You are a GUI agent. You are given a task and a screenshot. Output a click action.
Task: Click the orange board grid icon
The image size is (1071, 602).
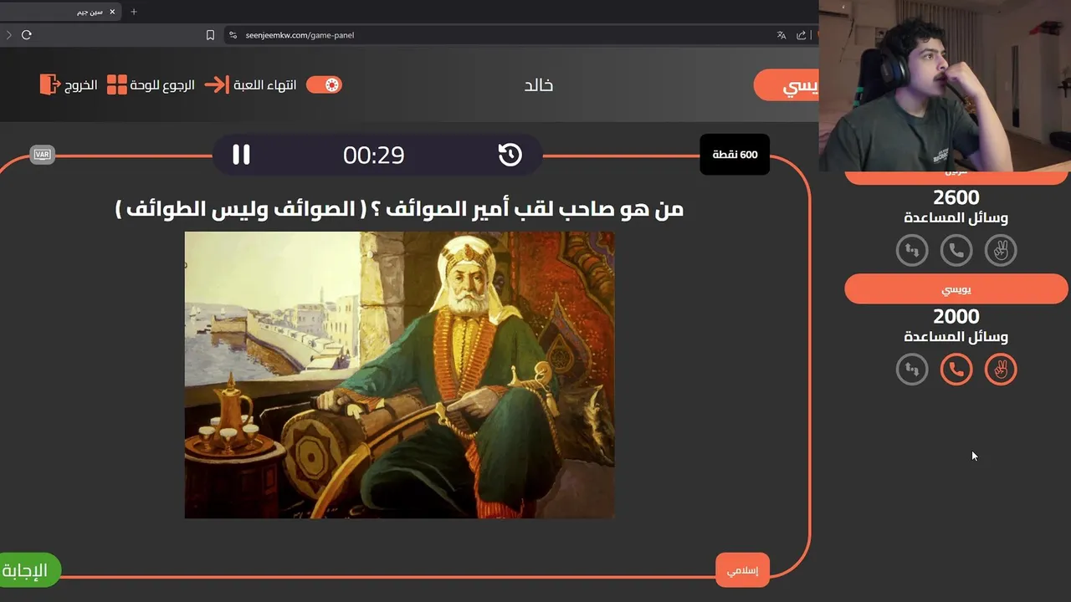pyautogui.click(x=117, y=84)
